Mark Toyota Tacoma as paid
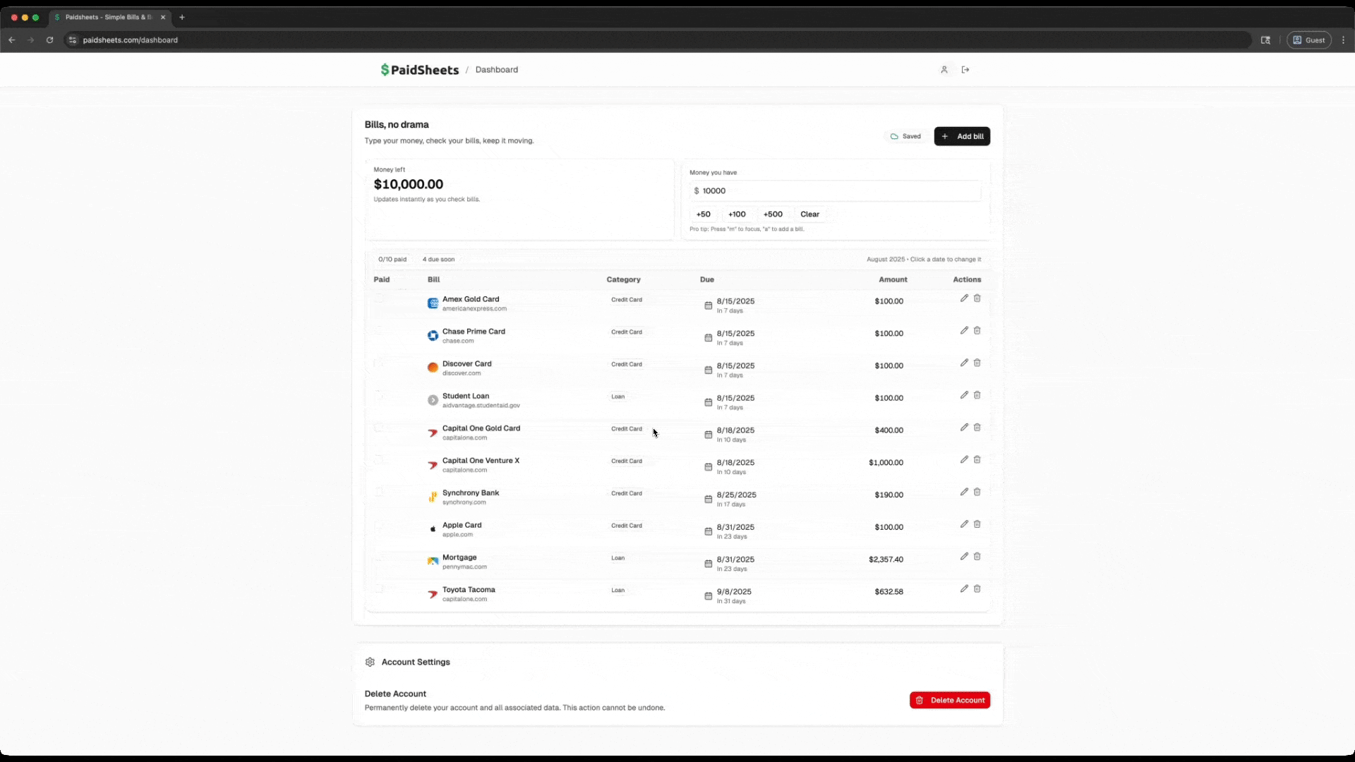The width and height of the screenshot is (1355, 762). coord(379,589)
